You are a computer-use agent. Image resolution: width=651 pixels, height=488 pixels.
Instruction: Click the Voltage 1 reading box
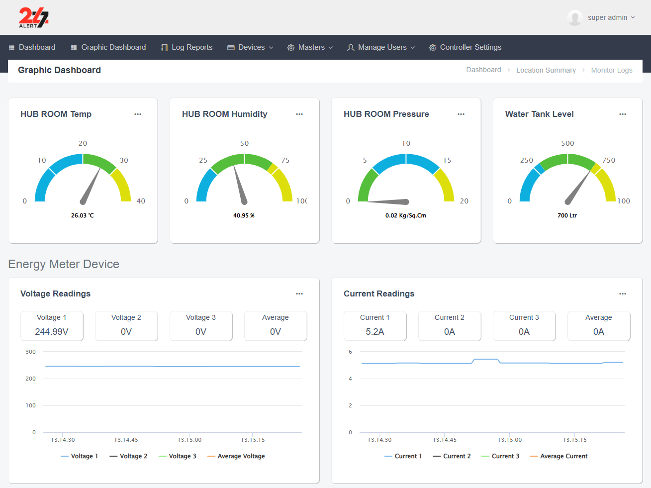(52, 326)
